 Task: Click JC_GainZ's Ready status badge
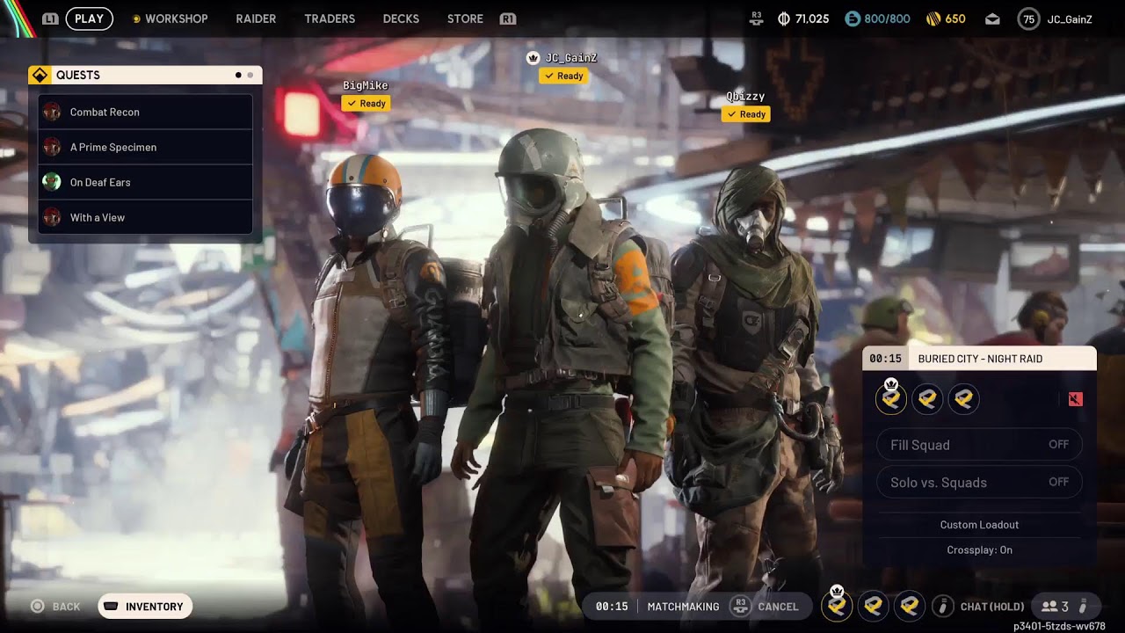coord(564,76)
